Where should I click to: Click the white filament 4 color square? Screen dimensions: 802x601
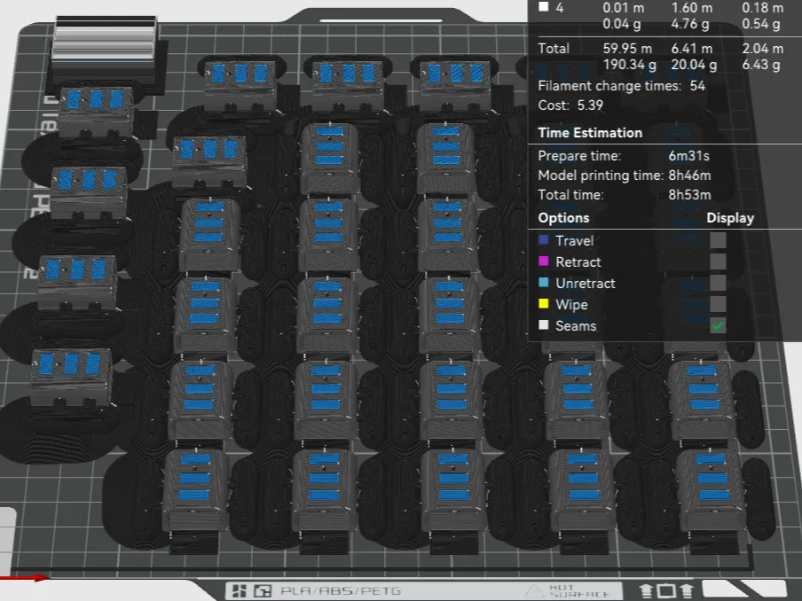(x=544, y=6)
